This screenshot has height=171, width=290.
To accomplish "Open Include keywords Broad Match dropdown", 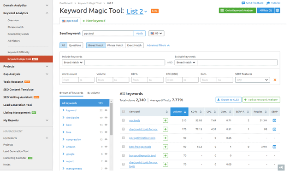I will click(x=73, y=63).
